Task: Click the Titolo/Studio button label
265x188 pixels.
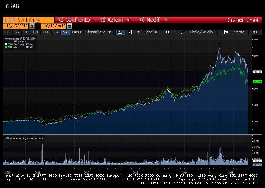Action: point(201,32)
